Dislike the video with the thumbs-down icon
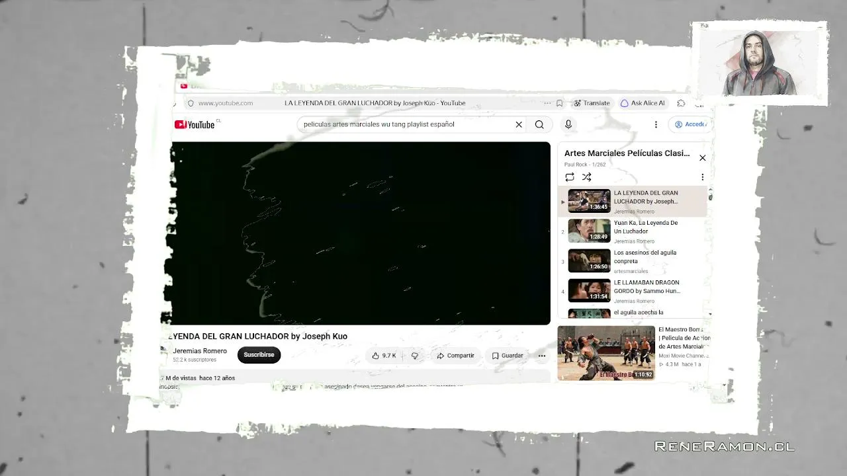Viewport: 847px width, 476px height. click(415, 356)
